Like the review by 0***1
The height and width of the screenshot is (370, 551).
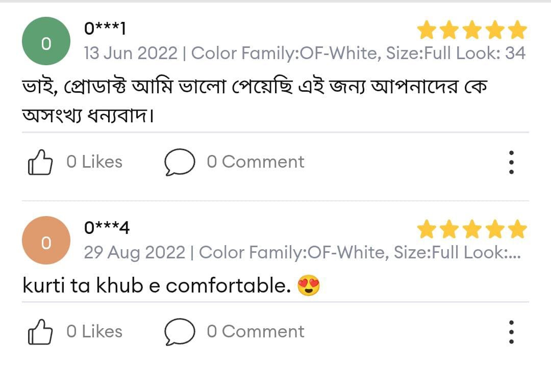click(40, 163)
